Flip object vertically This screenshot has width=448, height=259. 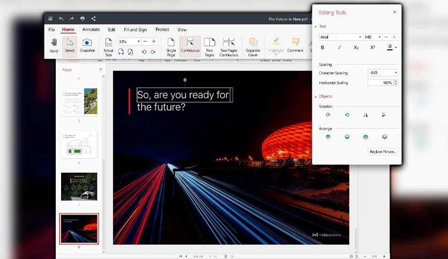point(384,115)
